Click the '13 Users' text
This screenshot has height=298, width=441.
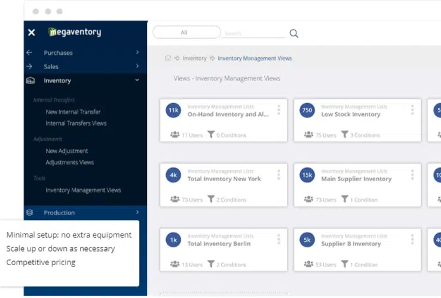(192, 265)
